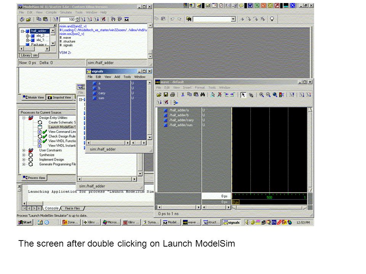Click binoculars Find icon in wave toolbar
Viewport: 366px width, 274px height.
(x=202, y=95)
